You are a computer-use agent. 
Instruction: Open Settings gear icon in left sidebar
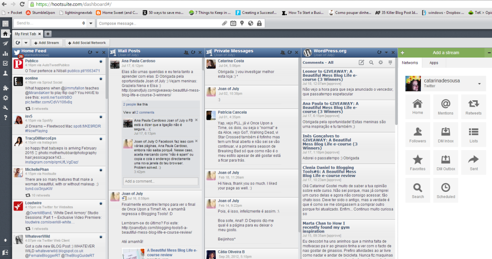[5, 98]
